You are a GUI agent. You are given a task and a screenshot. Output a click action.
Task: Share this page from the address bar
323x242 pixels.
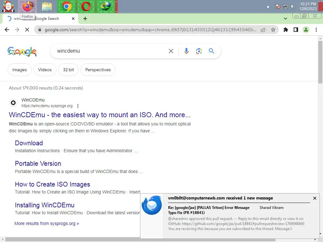pyautogui.click(x=263, y=30)
